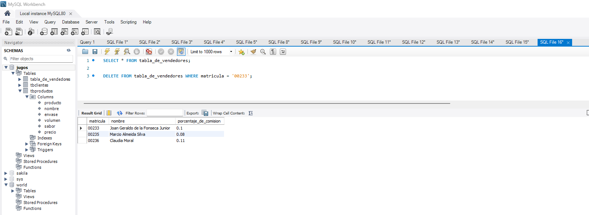Open find panel magnifier icon
Viewport: 589px width, 215px height.
coord(263,52)
